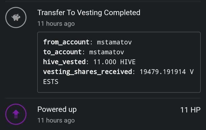The image size is (206, 130).
Task: Select the Powered up transaction title
Action: point(57,109)
